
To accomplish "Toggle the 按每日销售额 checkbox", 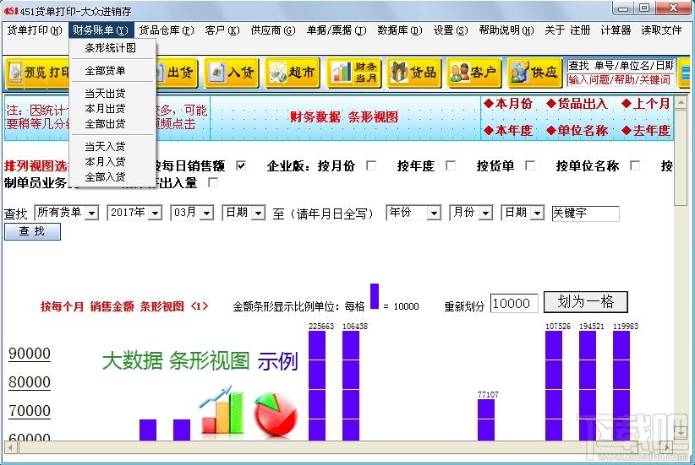I will coord(241,166).
